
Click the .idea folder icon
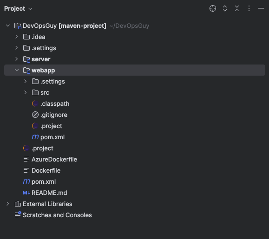click(26, 37)
